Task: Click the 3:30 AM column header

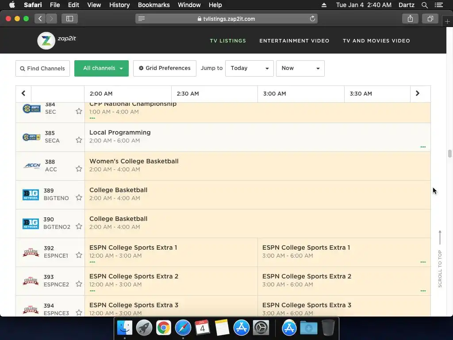Action: pyautogui.click(x=377, y=94)
